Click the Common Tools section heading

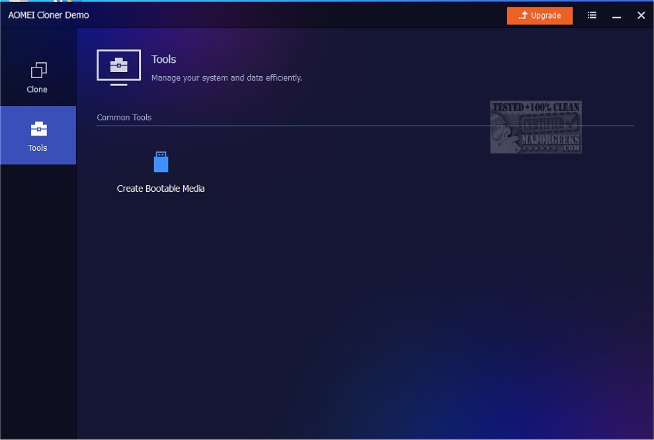(124, 117)
